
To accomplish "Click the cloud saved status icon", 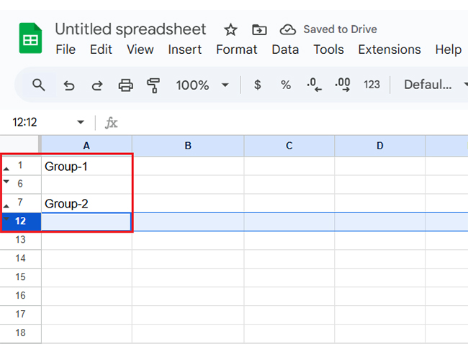I will click(288, 29).
